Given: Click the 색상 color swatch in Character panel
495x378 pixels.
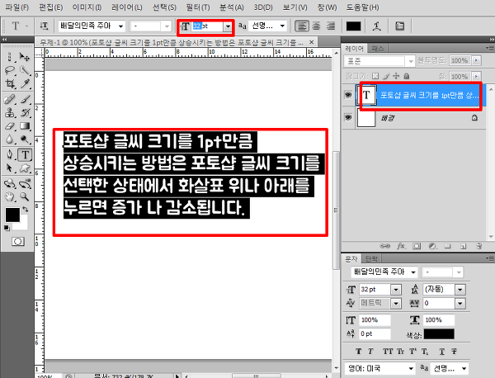Looking at the screenshot, I should click(439, 334).
